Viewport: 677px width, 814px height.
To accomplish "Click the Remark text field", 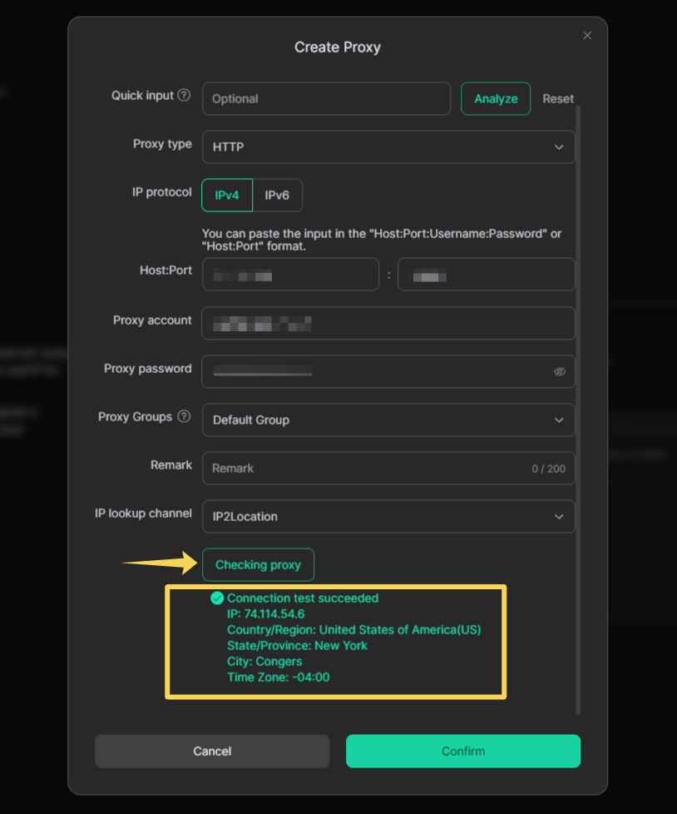I will 366,469.
